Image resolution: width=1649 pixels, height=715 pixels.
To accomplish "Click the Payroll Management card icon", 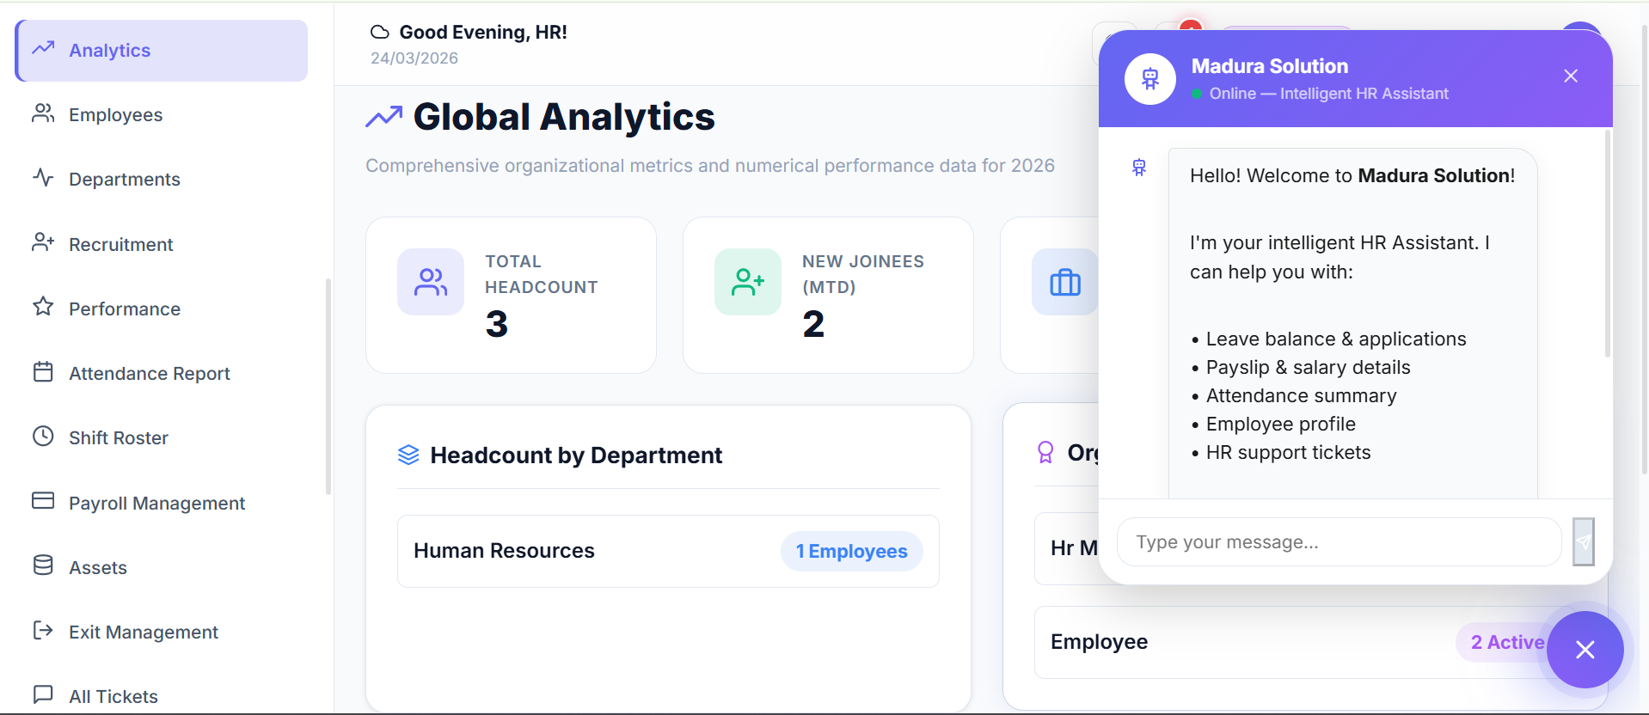I will point(43,501).
